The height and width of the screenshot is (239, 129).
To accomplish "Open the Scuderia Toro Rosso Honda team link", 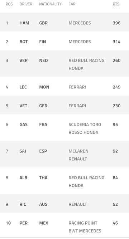I will [85, 128].
